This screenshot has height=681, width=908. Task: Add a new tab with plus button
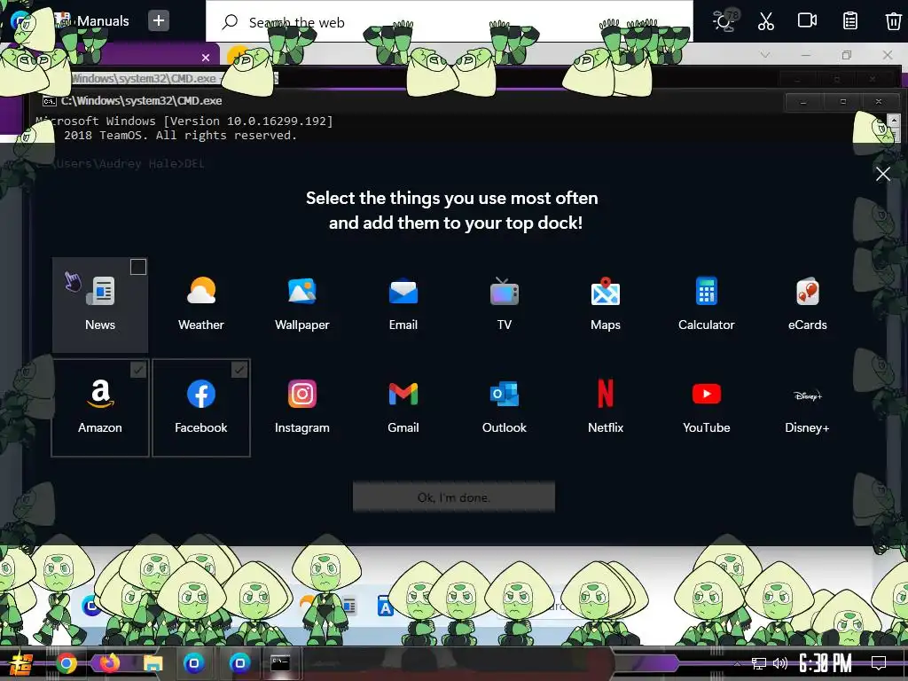coord(158,21)
